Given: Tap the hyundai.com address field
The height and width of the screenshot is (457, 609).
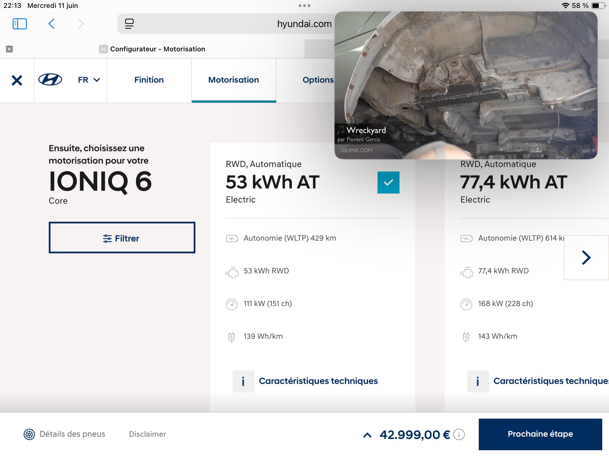Looking at the screenshot, I should [x=304, y=24].
